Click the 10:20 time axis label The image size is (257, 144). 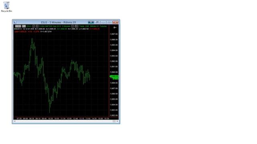(50, 118)
